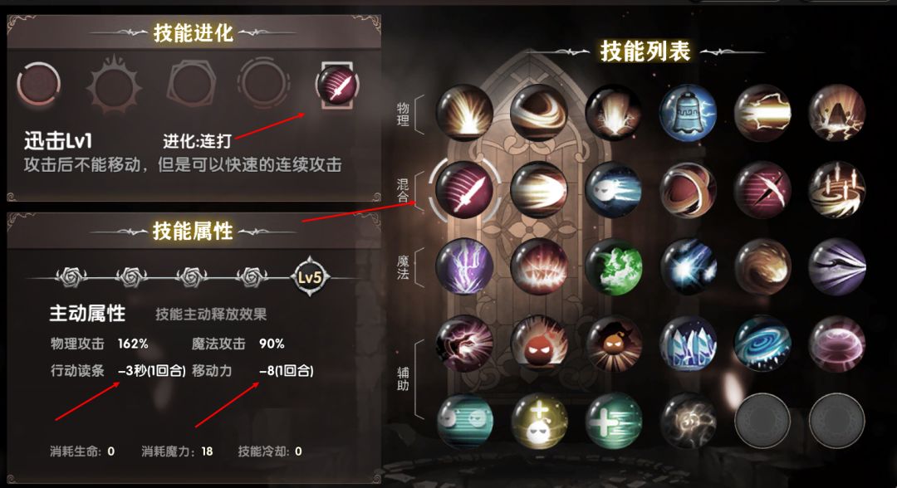Select the green plus speed skill
897x488 pixels.
coord(613,421)
